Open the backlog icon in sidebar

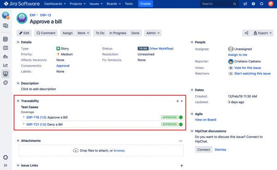coord(6,39)
